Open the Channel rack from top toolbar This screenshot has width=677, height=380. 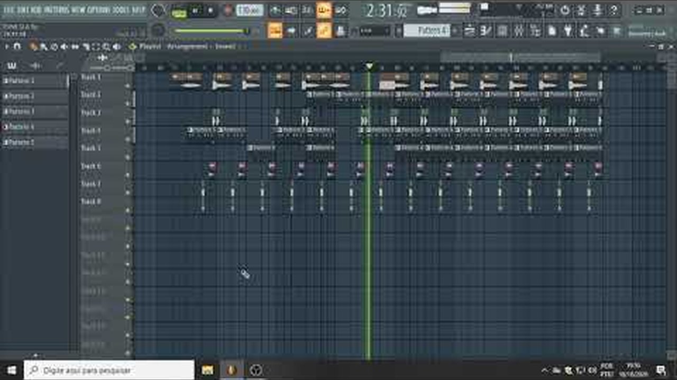click(502, 31)
